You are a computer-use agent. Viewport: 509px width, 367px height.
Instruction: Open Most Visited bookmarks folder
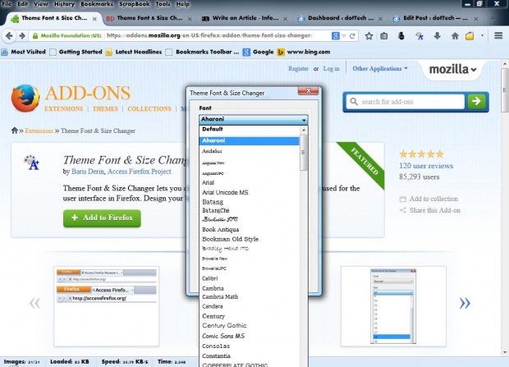click(x=23, y=52)
